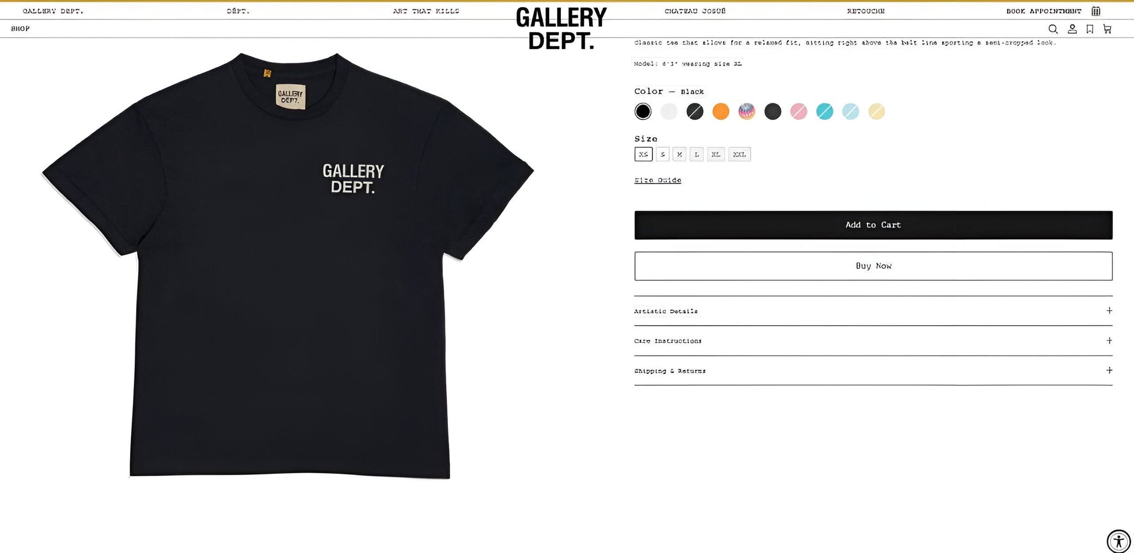This screenshot has height=553, width=1134.
Task: Select size XS option
Action: point(643,154)
